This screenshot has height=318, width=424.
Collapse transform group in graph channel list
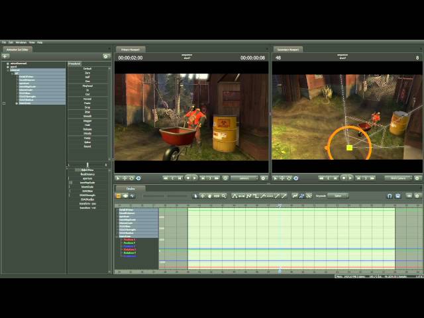tap(117, 237)
